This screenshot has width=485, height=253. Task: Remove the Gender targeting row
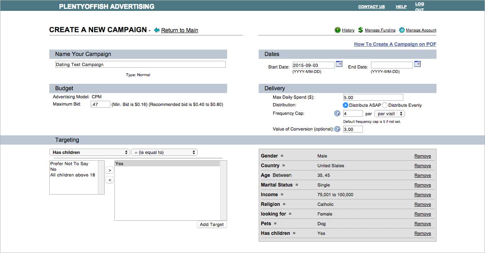tap(423, 156)
